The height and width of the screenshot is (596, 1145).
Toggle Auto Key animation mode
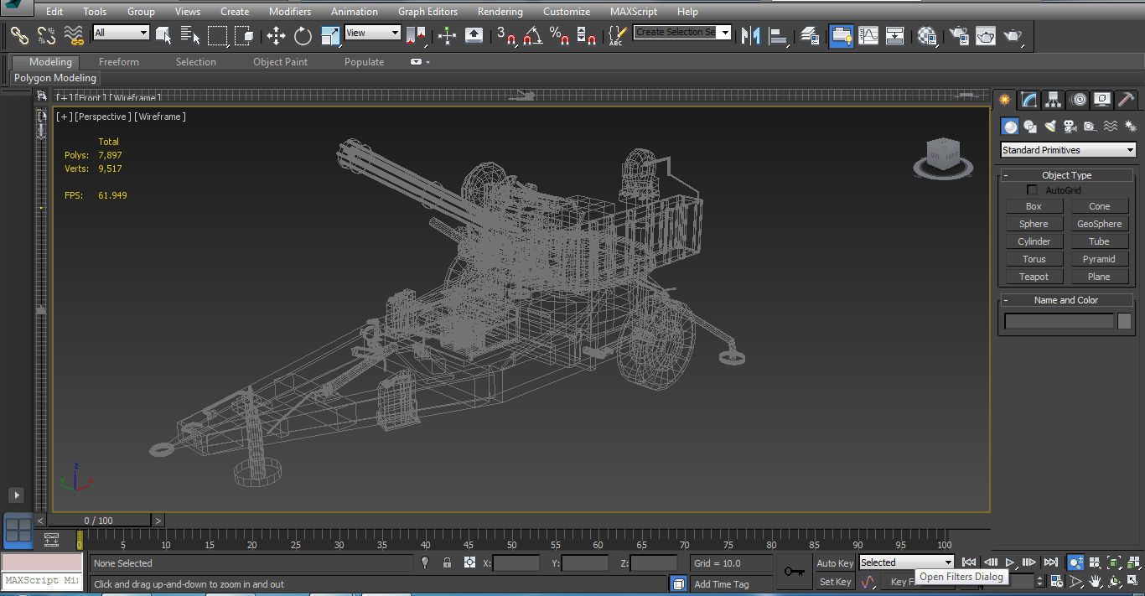(x=835, y=563)
